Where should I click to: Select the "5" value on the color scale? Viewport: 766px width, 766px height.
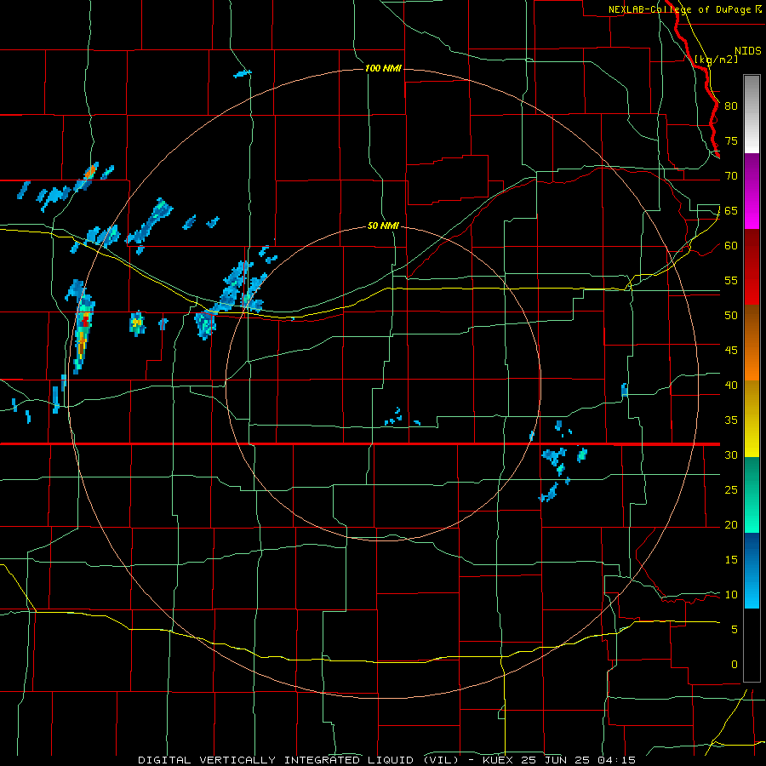(x=735, y=630)
